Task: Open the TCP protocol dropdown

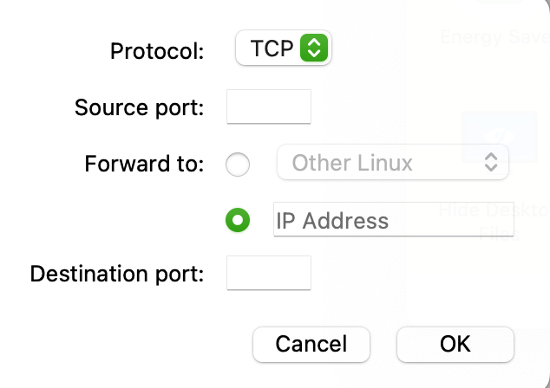Action: click(284, 49)
